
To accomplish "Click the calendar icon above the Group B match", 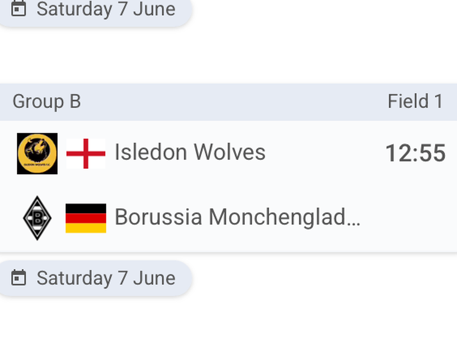I will (x=18, y=9).
